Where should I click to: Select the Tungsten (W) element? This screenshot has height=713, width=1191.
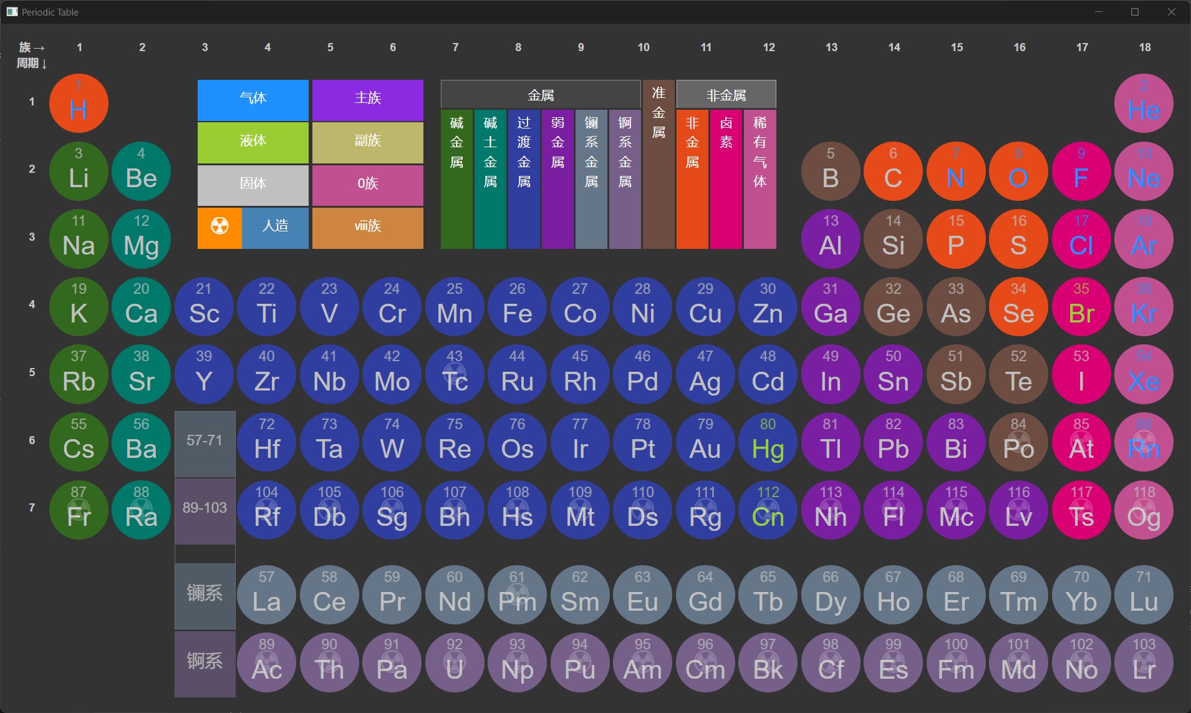392,442
